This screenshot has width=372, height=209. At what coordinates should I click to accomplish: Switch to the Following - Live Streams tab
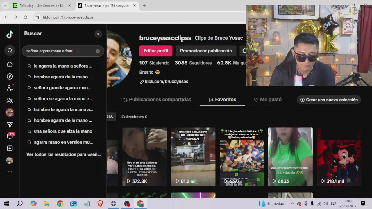coord(42,6)
